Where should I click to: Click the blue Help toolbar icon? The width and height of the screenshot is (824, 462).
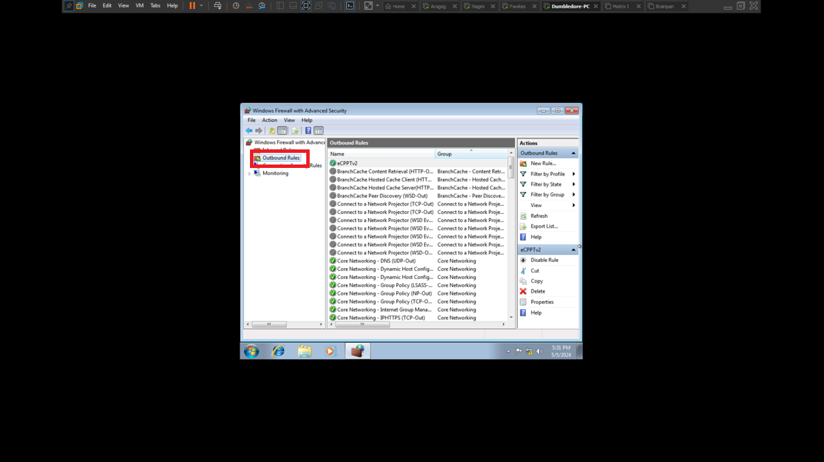pyautogui.click(x=308, y=130)
